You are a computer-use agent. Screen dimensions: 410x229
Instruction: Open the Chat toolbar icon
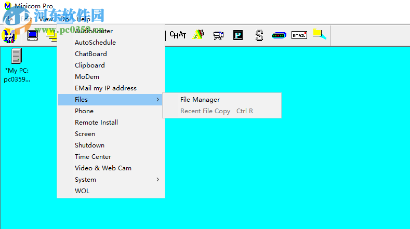point(178,35)
